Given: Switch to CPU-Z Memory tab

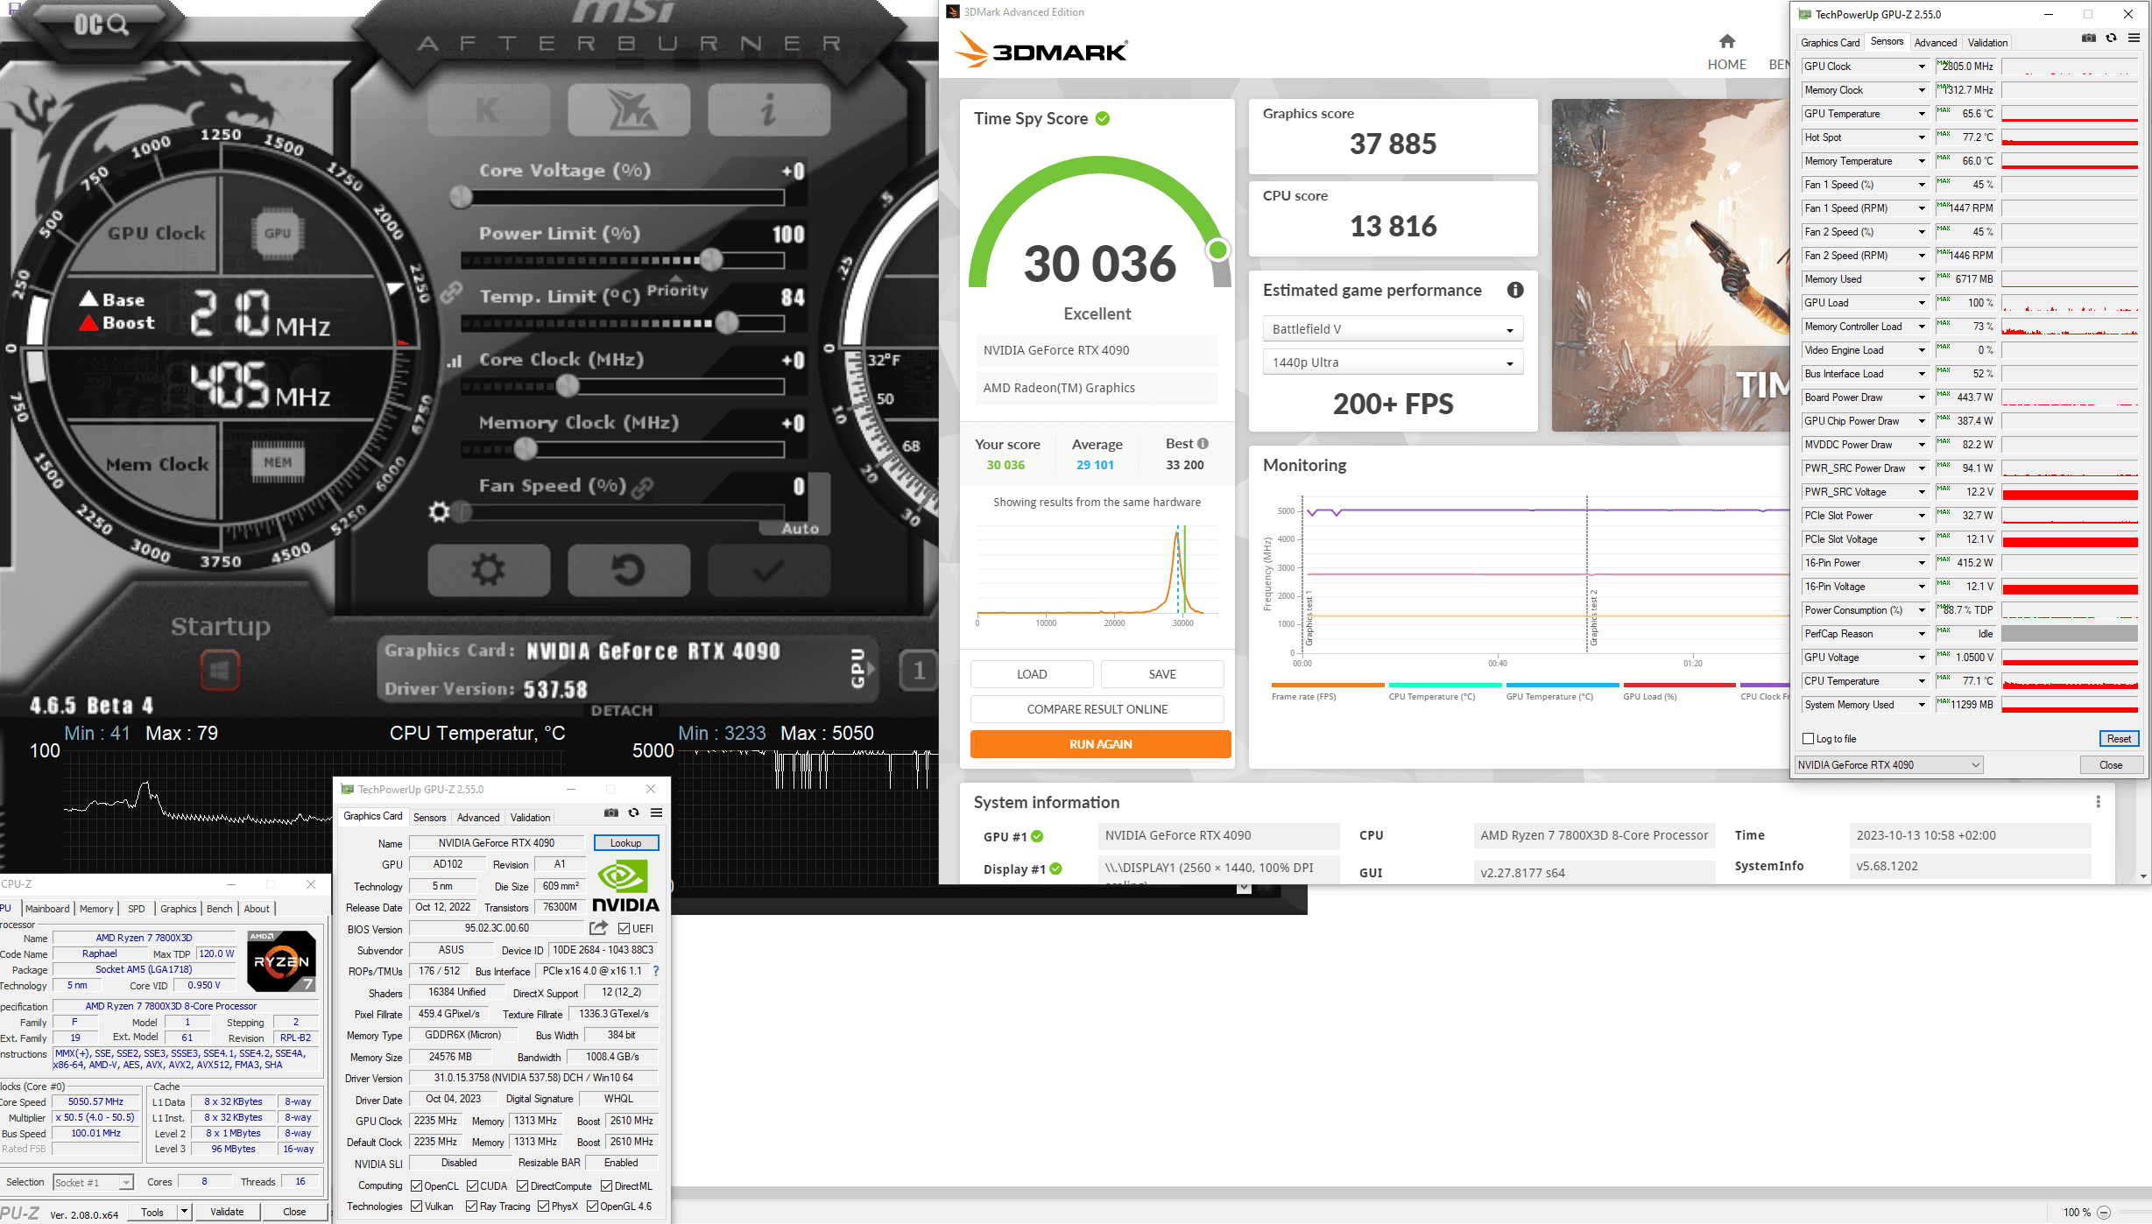Looking at the screenshot, I should (x=96, y=909).
